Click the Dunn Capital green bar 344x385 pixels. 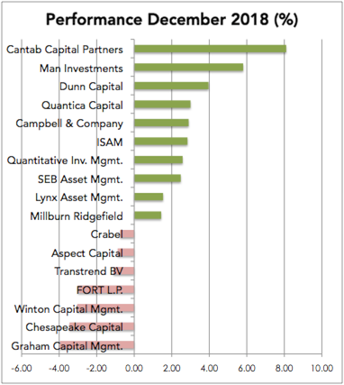coord(171,86)
